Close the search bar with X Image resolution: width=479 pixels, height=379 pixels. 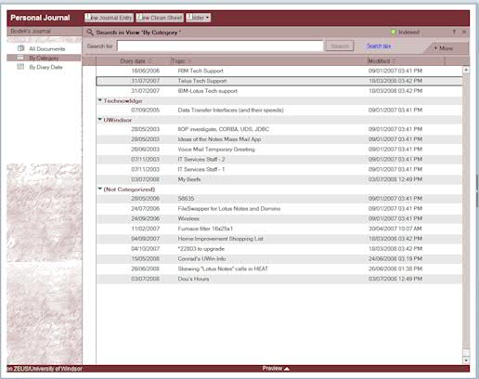coord(464,32)
